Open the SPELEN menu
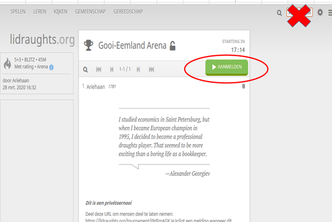Screen dimensions: 332x222 [x=18, y=12]
